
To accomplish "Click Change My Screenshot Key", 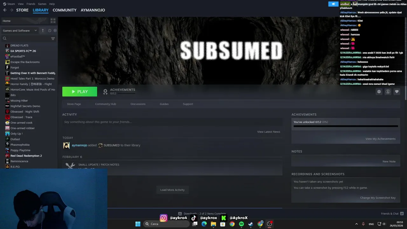I will click(378, 198).
